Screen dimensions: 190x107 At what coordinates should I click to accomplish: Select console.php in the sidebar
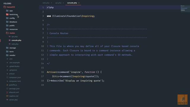point(16,40)
